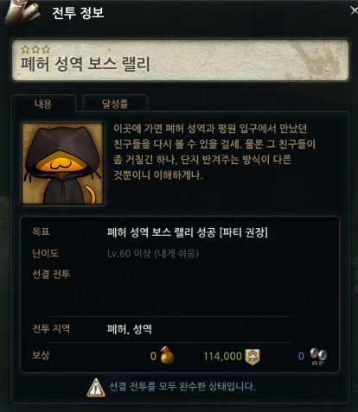Viewport: 358px width, 412px height.
Task: Click the 선결 전투 label
Action: (51, 274)
